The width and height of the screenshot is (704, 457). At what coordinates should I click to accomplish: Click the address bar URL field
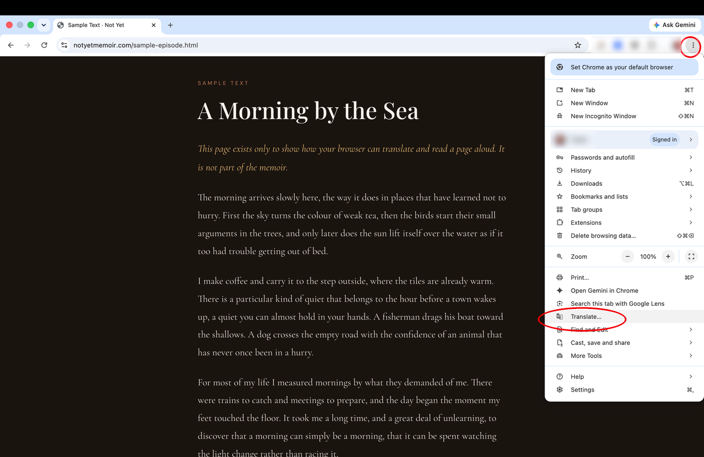click(x=322, y=45)
